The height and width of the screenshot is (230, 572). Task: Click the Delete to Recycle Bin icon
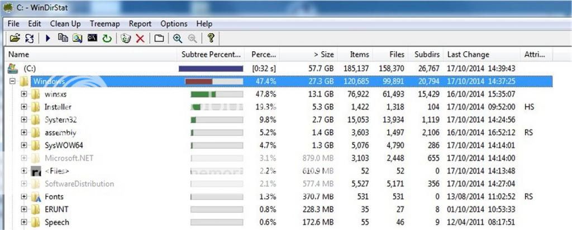point(126,38)
